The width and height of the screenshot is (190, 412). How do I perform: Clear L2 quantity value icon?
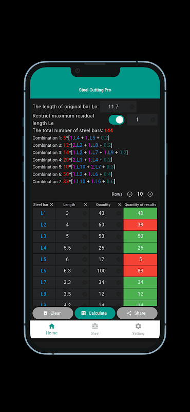tap(119, 225)
